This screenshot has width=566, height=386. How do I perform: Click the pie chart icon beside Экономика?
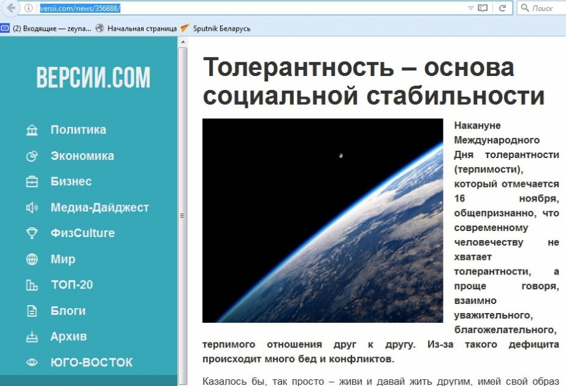tap(32, 156)
